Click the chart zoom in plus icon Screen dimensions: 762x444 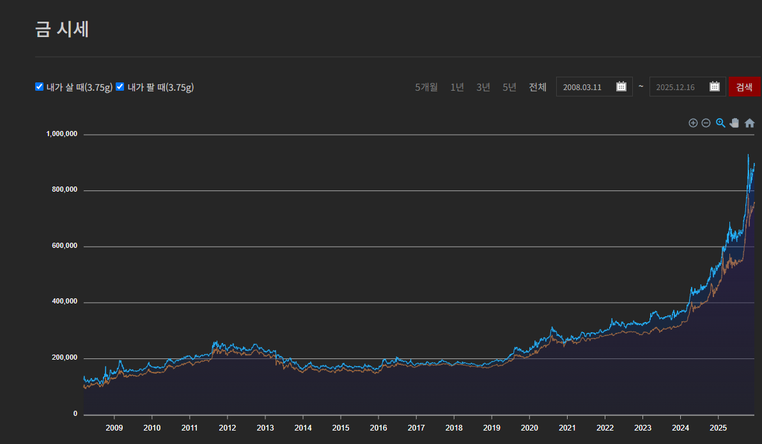coord(693,123)
